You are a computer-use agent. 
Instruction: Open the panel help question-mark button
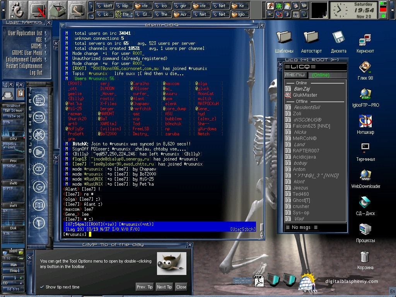point(91,7)
